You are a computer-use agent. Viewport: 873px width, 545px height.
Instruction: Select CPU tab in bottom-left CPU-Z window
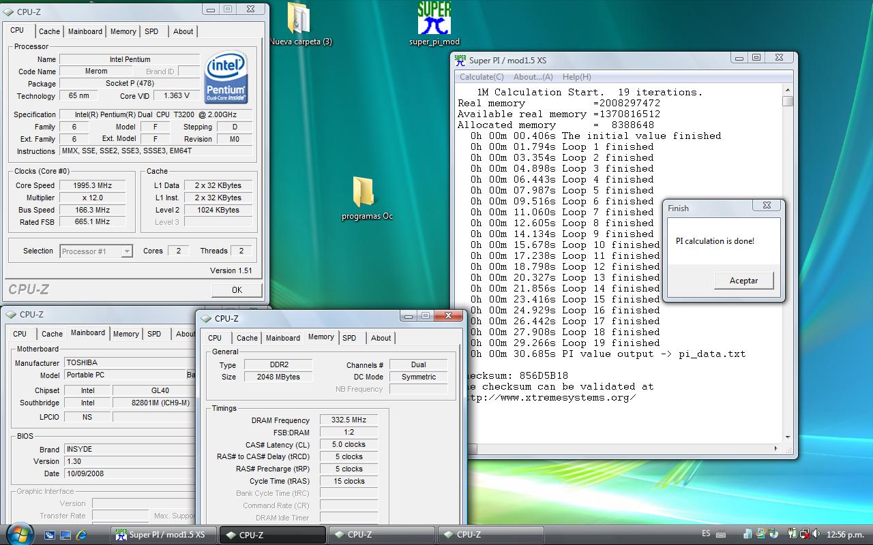click(20, 334)
